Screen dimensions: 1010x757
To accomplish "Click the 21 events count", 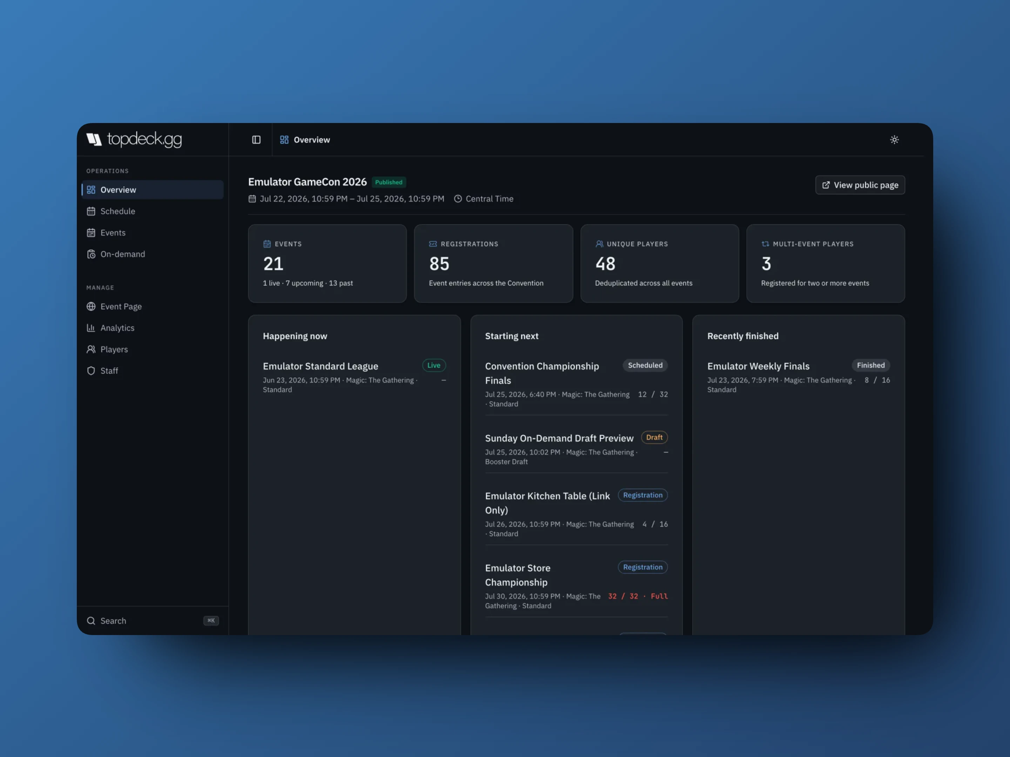I will 273,264.
